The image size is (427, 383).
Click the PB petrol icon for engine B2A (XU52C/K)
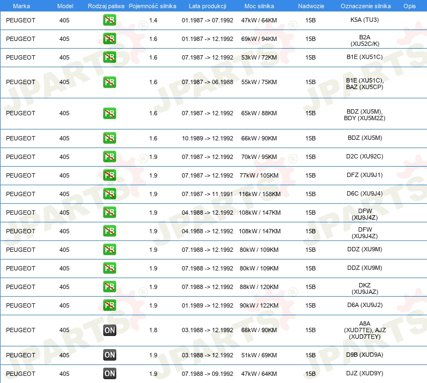point(109,39)
